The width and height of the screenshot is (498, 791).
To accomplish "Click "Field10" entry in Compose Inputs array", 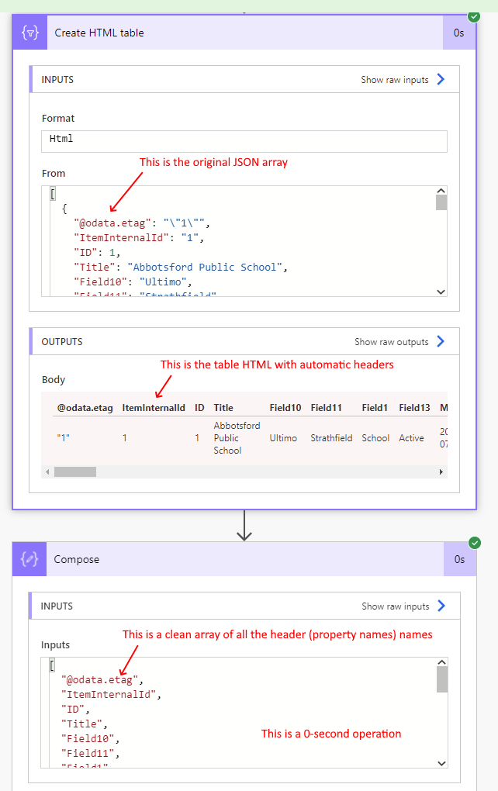I will (90, 738).
